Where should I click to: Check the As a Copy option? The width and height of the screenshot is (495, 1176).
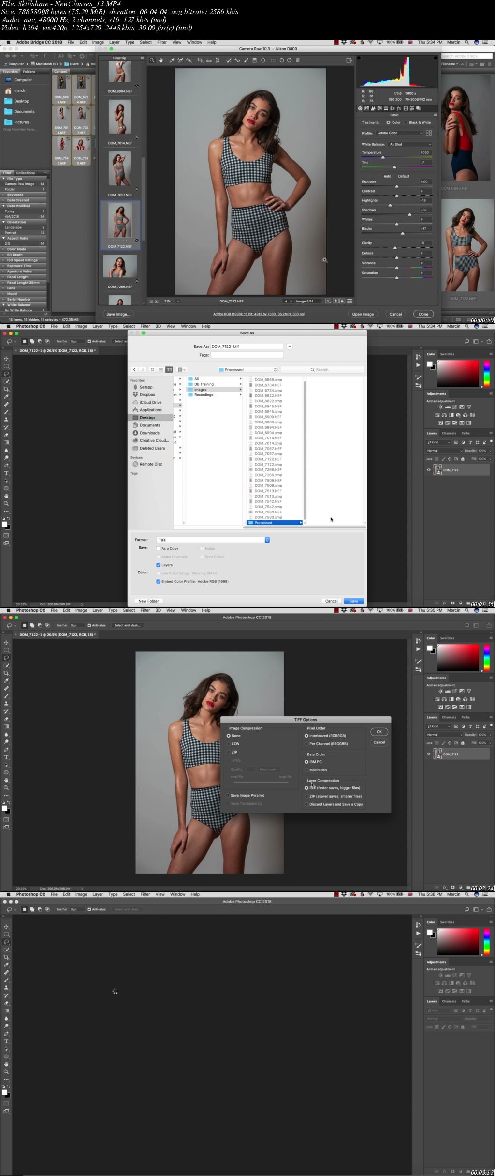[159, 549]
